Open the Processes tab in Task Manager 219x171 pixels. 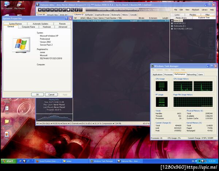(168, 75)
